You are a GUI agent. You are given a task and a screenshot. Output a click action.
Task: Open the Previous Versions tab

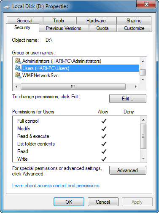pos(64,28)
